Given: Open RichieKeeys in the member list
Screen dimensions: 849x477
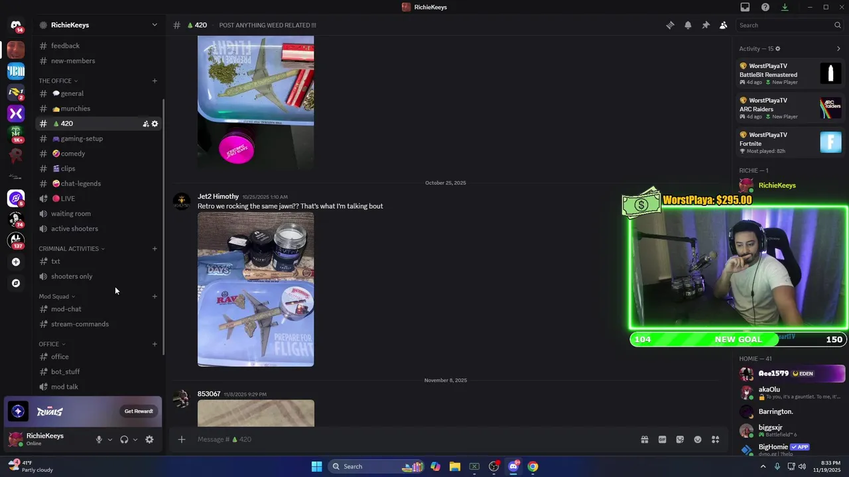Looking at the screenshot, I should 789,185.
